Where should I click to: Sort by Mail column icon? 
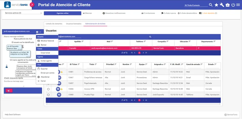(x=112, y=42)
